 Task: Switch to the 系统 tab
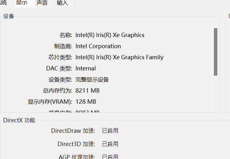coord(3,3)
